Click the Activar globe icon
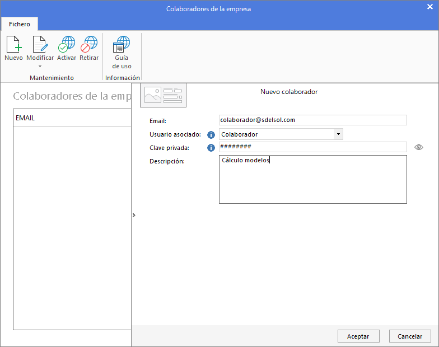Viewport: 439px width, 347px height. tap(67, 44)
